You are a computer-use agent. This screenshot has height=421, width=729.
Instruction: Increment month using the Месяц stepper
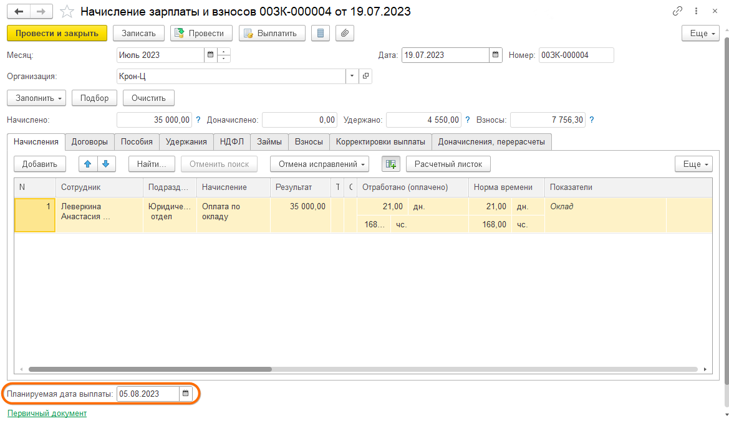point(224,52)
